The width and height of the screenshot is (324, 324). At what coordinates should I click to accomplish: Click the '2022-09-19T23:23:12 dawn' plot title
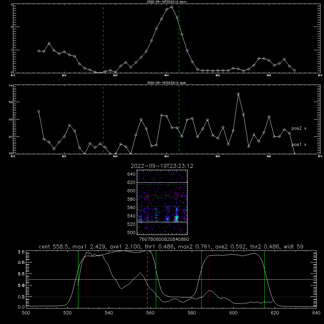pos(167,2)
